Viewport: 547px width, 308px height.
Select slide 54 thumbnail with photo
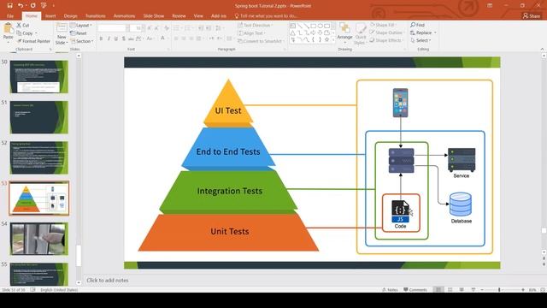pos(38,239)
